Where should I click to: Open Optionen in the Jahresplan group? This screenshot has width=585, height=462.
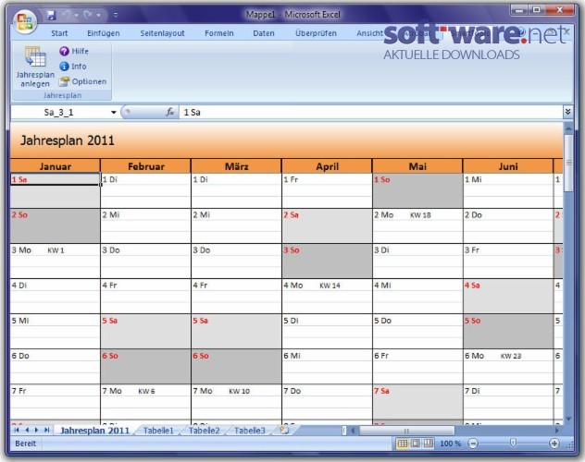[x=82, y=81]
